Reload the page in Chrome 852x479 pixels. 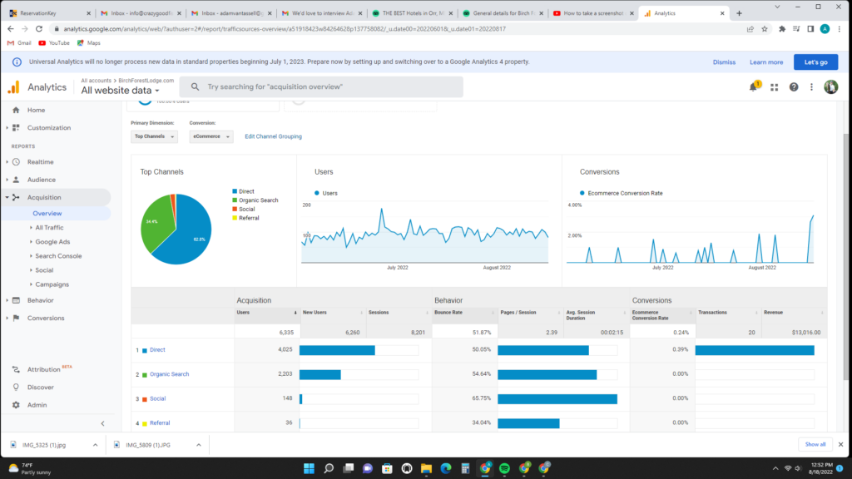click(39, 29)
